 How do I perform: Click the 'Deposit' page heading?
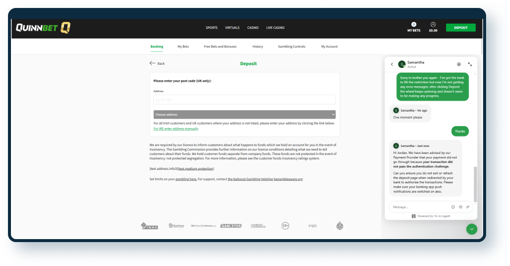[x=248, y=64]
